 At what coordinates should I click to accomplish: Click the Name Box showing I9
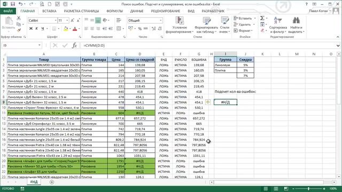click(x=20, y=45)
